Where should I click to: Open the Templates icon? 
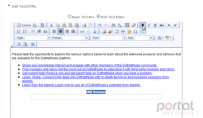coord(42,25)
